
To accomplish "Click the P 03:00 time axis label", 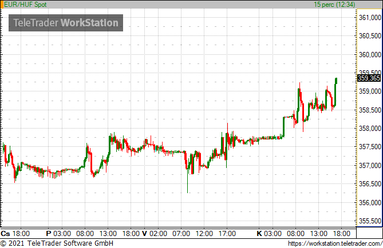I will coord(58,234).
